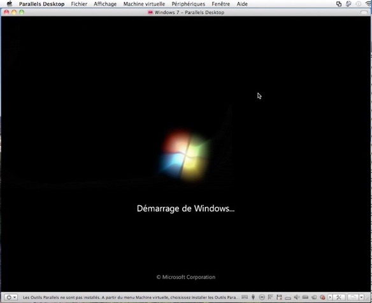Screen dimensions: 372x303
Task: Click the keyboard icon in the status bar
Action: 245,297
